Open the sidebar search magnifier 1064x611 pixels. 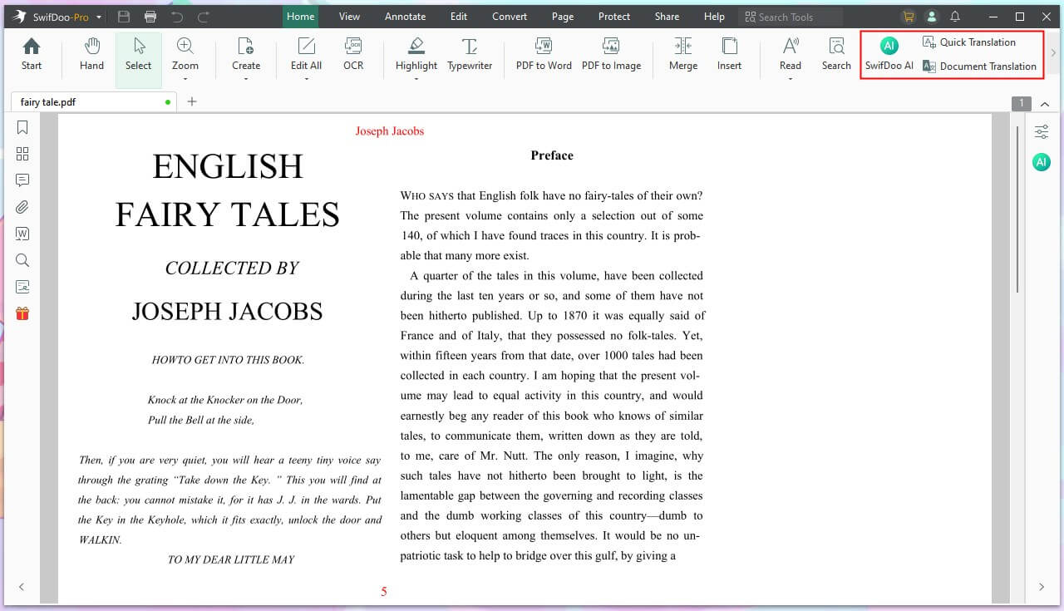22,260
